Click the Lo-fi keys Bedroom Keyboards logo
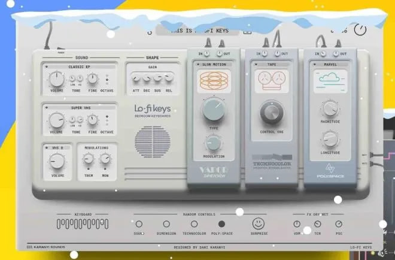 [x=153, y=111]
